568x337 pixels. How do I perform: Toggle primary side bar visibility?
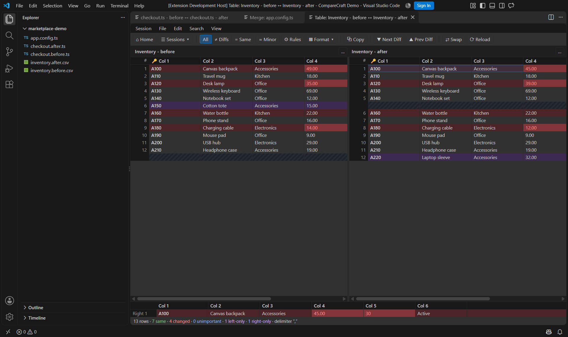coord(483,6)
